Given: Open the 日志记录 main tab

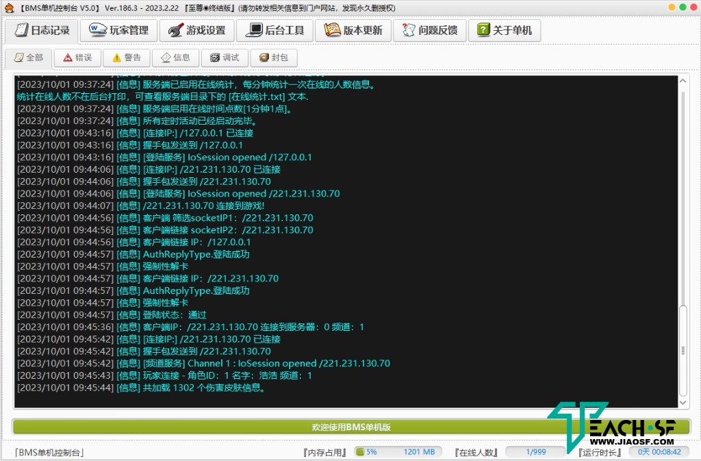Looking at the screenshot, I should tap(42, 30).
